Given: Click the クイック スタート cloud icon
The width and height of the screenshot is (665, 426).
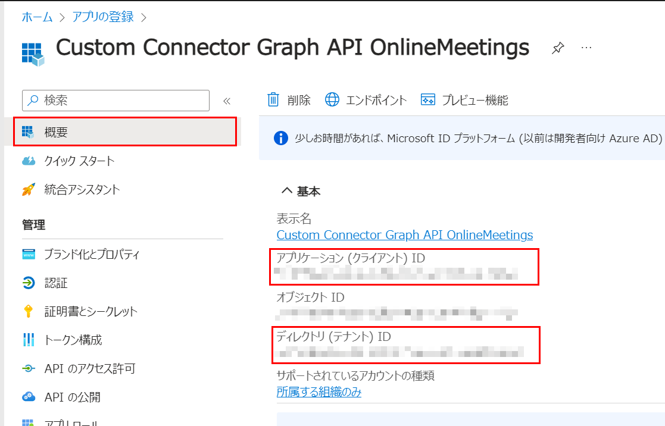Looking at the screenshot, I should (29, 161).
